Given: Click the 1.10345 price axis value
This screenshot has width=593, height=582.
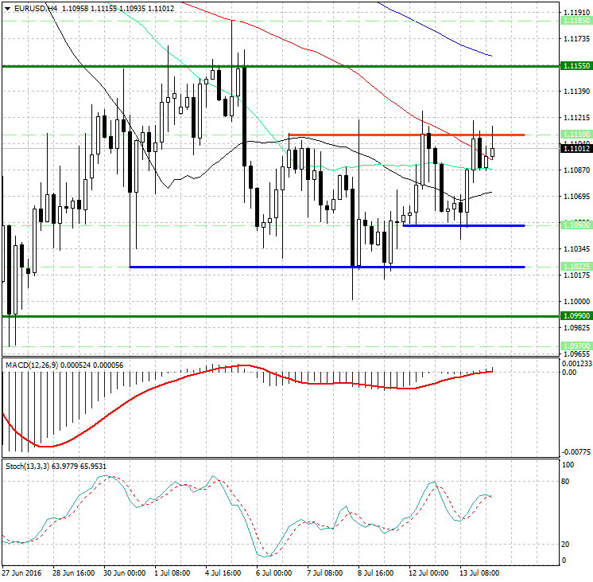Looking at the screenshot, I should click(x=576, y=249).
